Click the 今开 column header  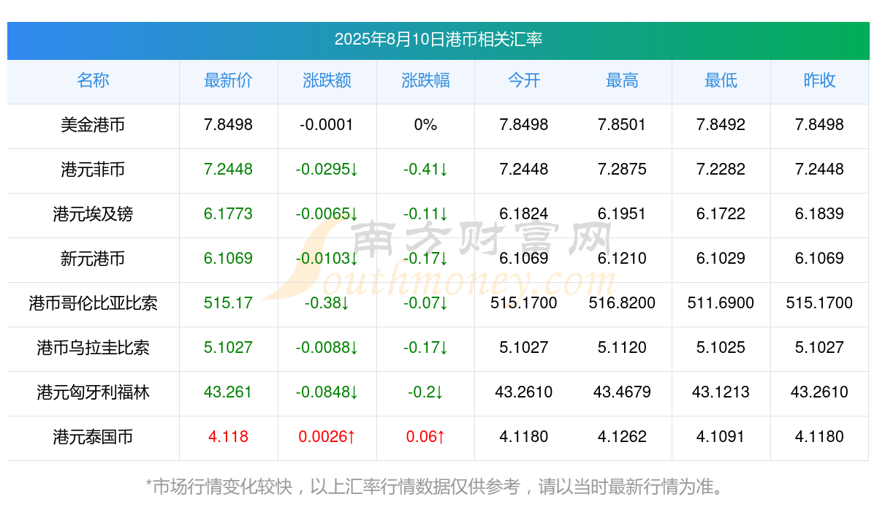[524, 80]
